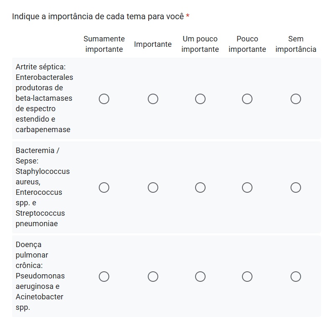Select 'Sumamente importante' for Bacteremia / Sepse

[104, 188]
